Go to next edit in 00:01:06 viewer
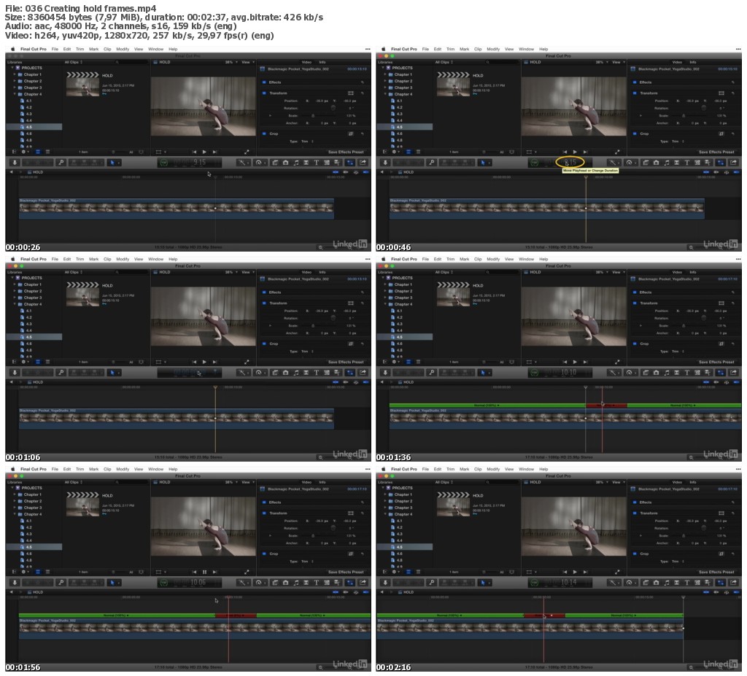 (x=215, y=362)
